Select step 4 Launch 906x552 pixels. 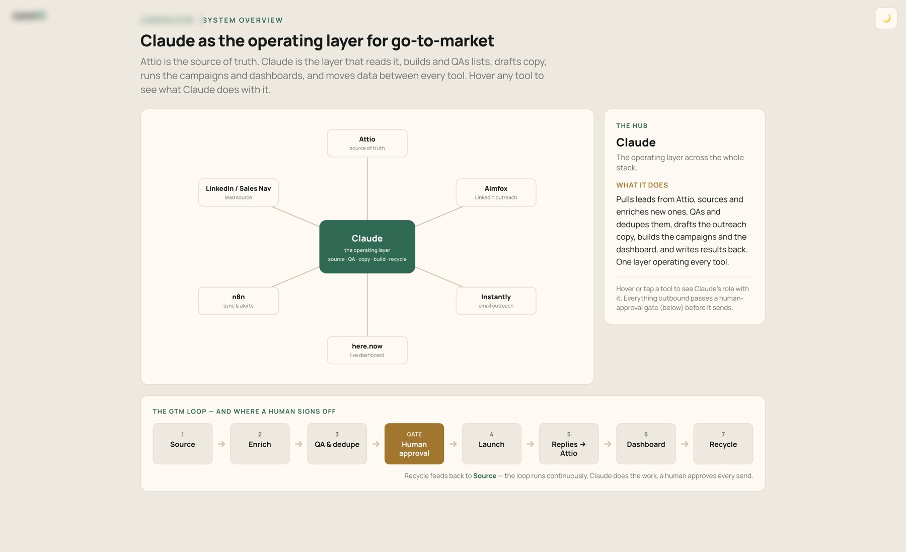[x=491, y=444]
